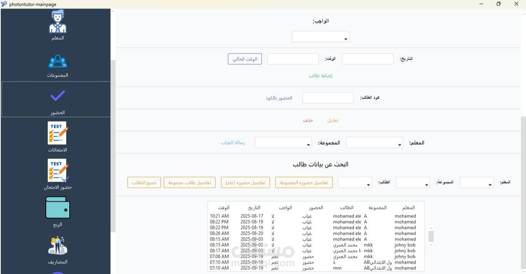Open the الامتحانات exams icon
The height and width of the screenshot is (274, 526).
[58, 133]
